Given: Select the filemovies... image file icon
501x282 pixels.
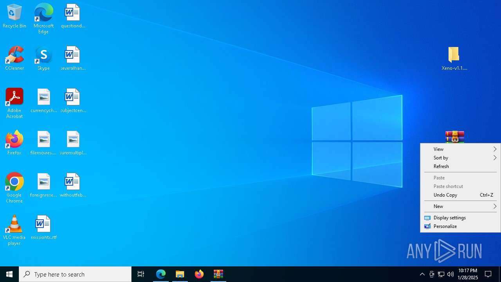Looking at the screenshot, I should [x=43, y=143].
